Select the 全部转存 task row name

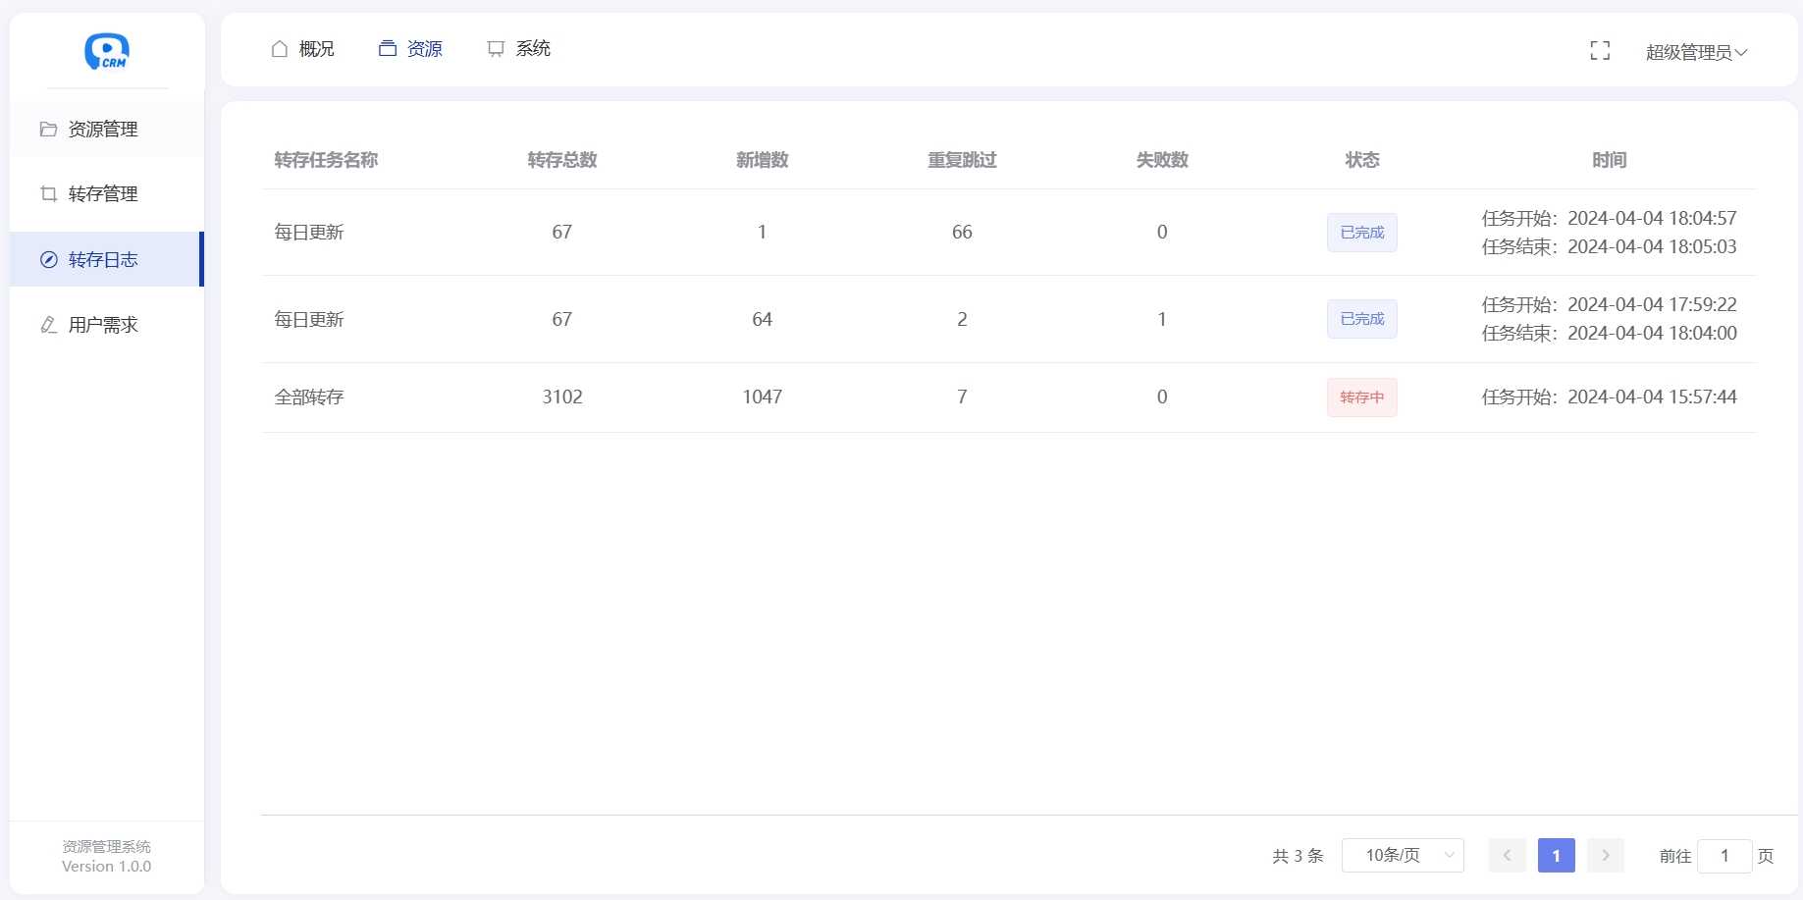[309, 397]
